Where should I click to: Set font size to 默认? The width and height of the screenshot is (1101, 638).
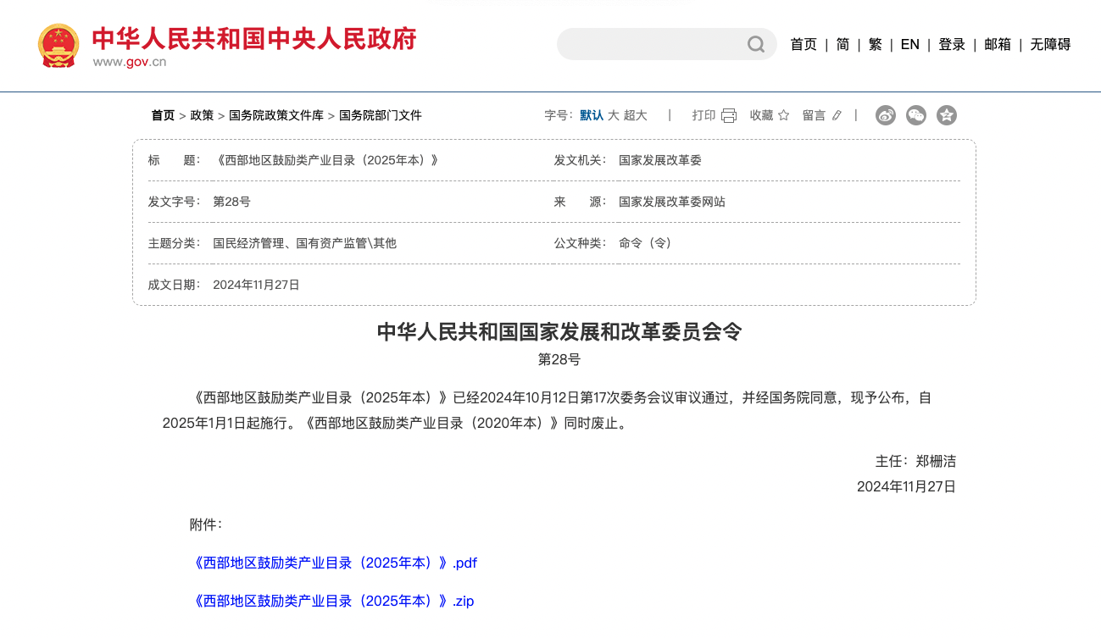(x=592, y=115)
